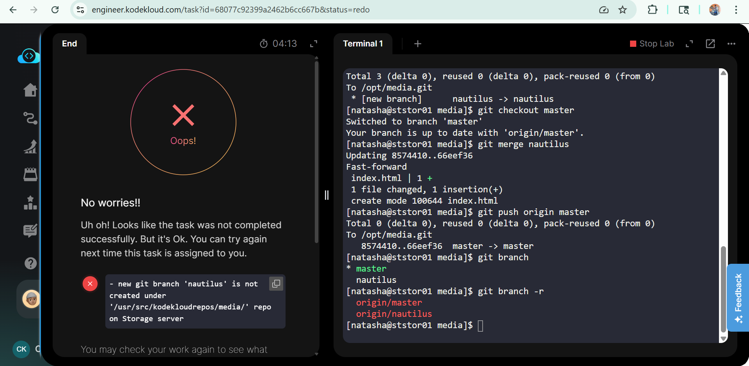Open terminal in new window icon
The width and height of the screenshot is (749, 366).
pos(710,44)
